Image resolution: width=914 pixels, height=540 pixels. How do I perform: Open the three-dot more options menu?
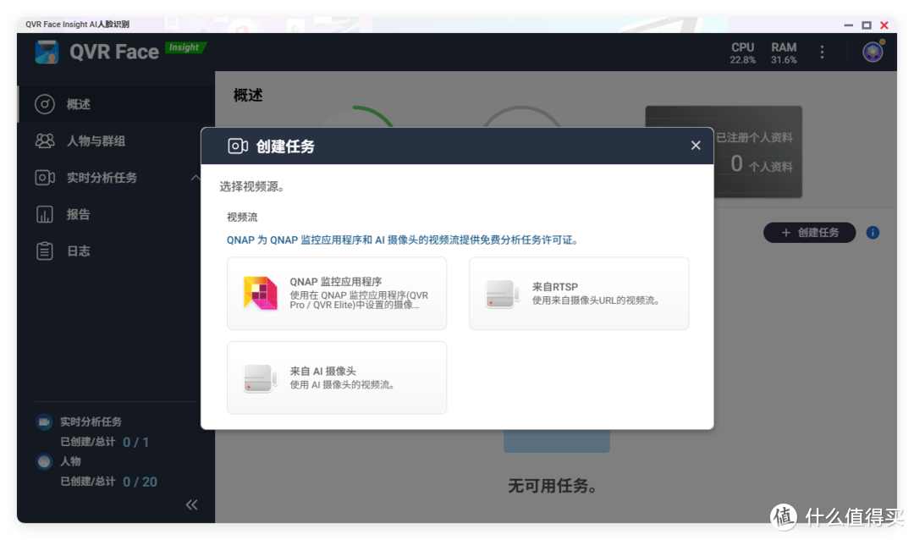coord(822,52)
